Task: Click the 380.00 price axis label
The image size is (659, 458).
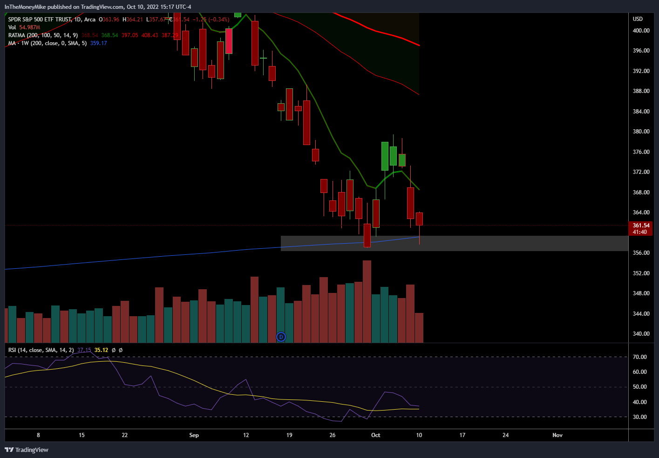Action: [x=641, y=132]
